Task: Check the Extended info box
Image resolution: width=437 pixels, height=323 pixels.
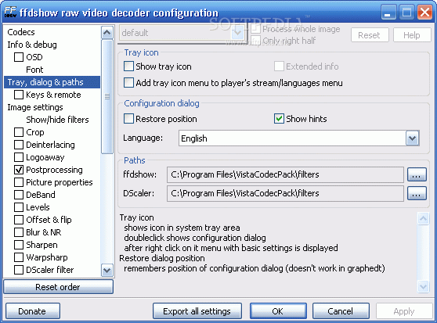Action: (279, 66)
